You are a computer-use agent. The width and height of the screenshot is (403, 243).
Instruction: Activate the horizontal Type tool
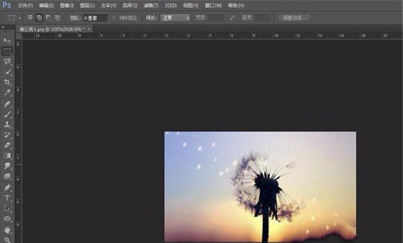click(x=7, y=198)
